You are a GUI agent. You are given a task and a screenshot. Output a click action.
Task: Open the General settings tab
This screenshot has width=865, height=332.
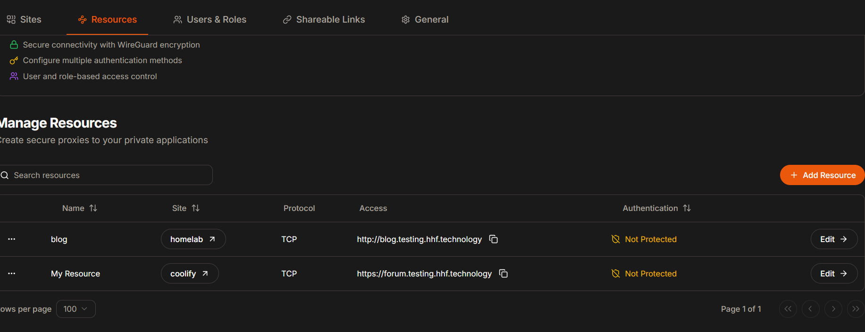pyautogui.click(x=425, y=19)
